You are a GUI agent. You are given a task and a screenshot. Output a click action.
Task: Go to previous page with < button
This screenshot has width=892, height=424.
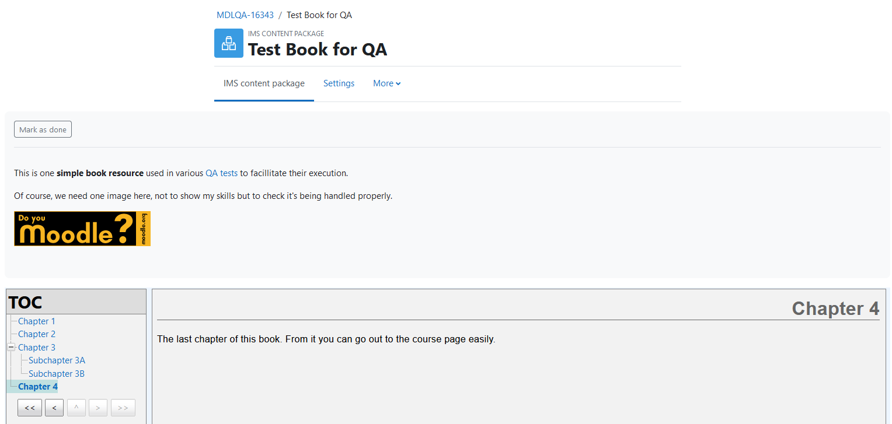(x=54, y=408)
